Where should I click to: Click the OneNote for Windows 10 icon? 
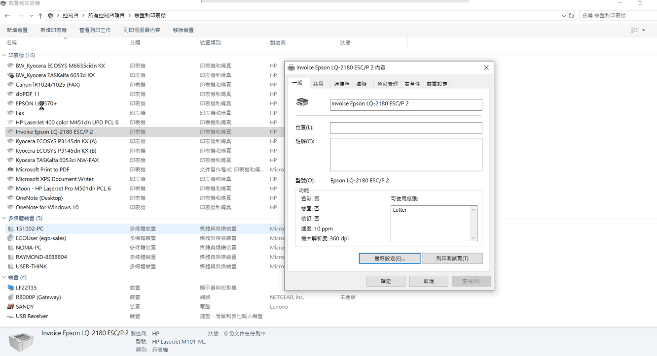(11, 207)
